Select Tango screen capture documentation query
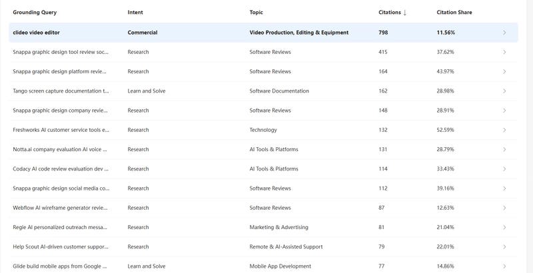The image size is (533, 273). (x=61, y=91)
